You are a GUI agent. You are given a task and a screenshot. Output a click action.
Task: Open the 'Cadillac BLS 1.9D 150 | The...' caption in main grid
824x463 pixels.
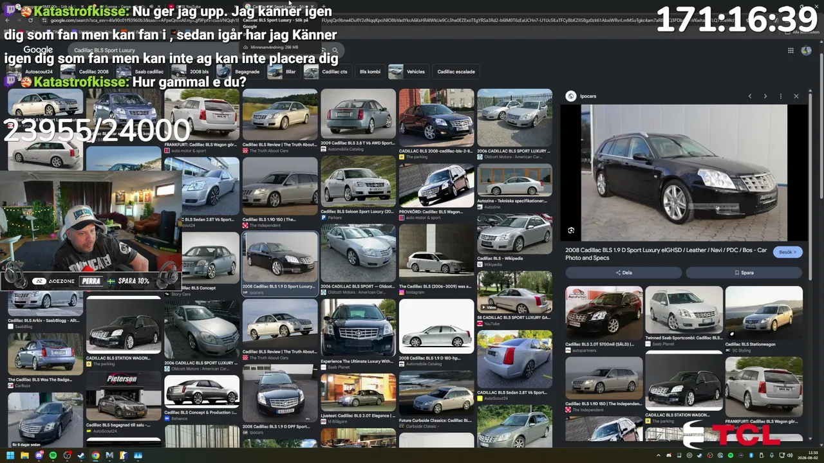tap(269, 219)
